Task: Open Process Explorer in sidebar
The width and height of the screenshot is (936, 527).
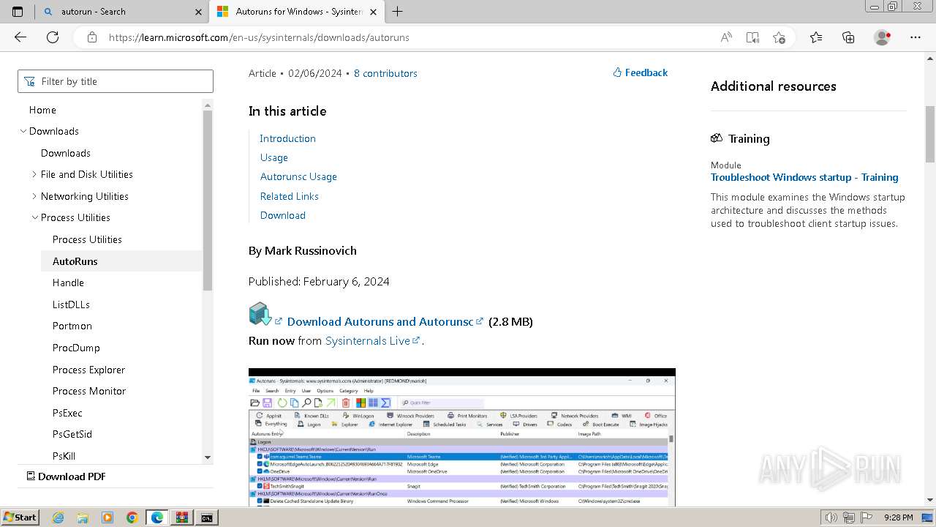Action: [x=88, y=370]
